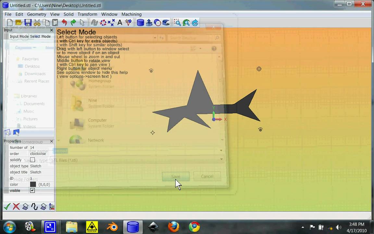Close the Properties panel
Image resolution: width=374 pixels, height=234 pixels.
(52, 141)
